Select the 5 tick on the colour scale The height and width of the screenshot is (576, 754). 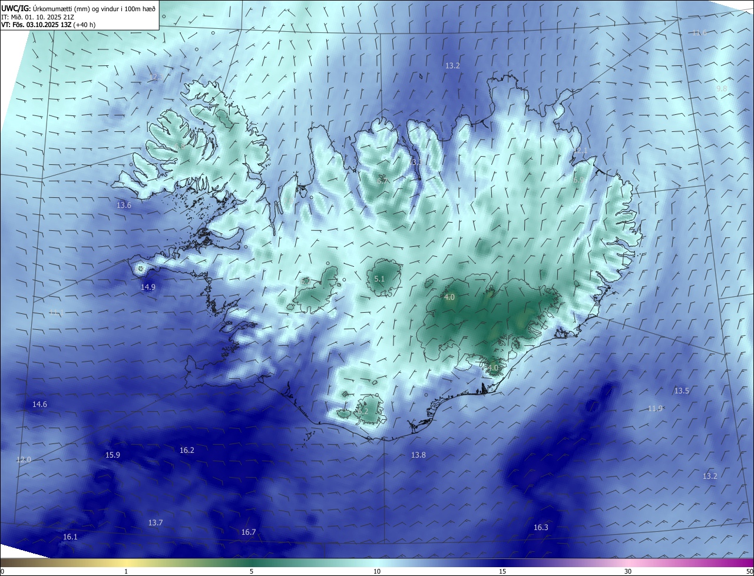pos(252,571)
